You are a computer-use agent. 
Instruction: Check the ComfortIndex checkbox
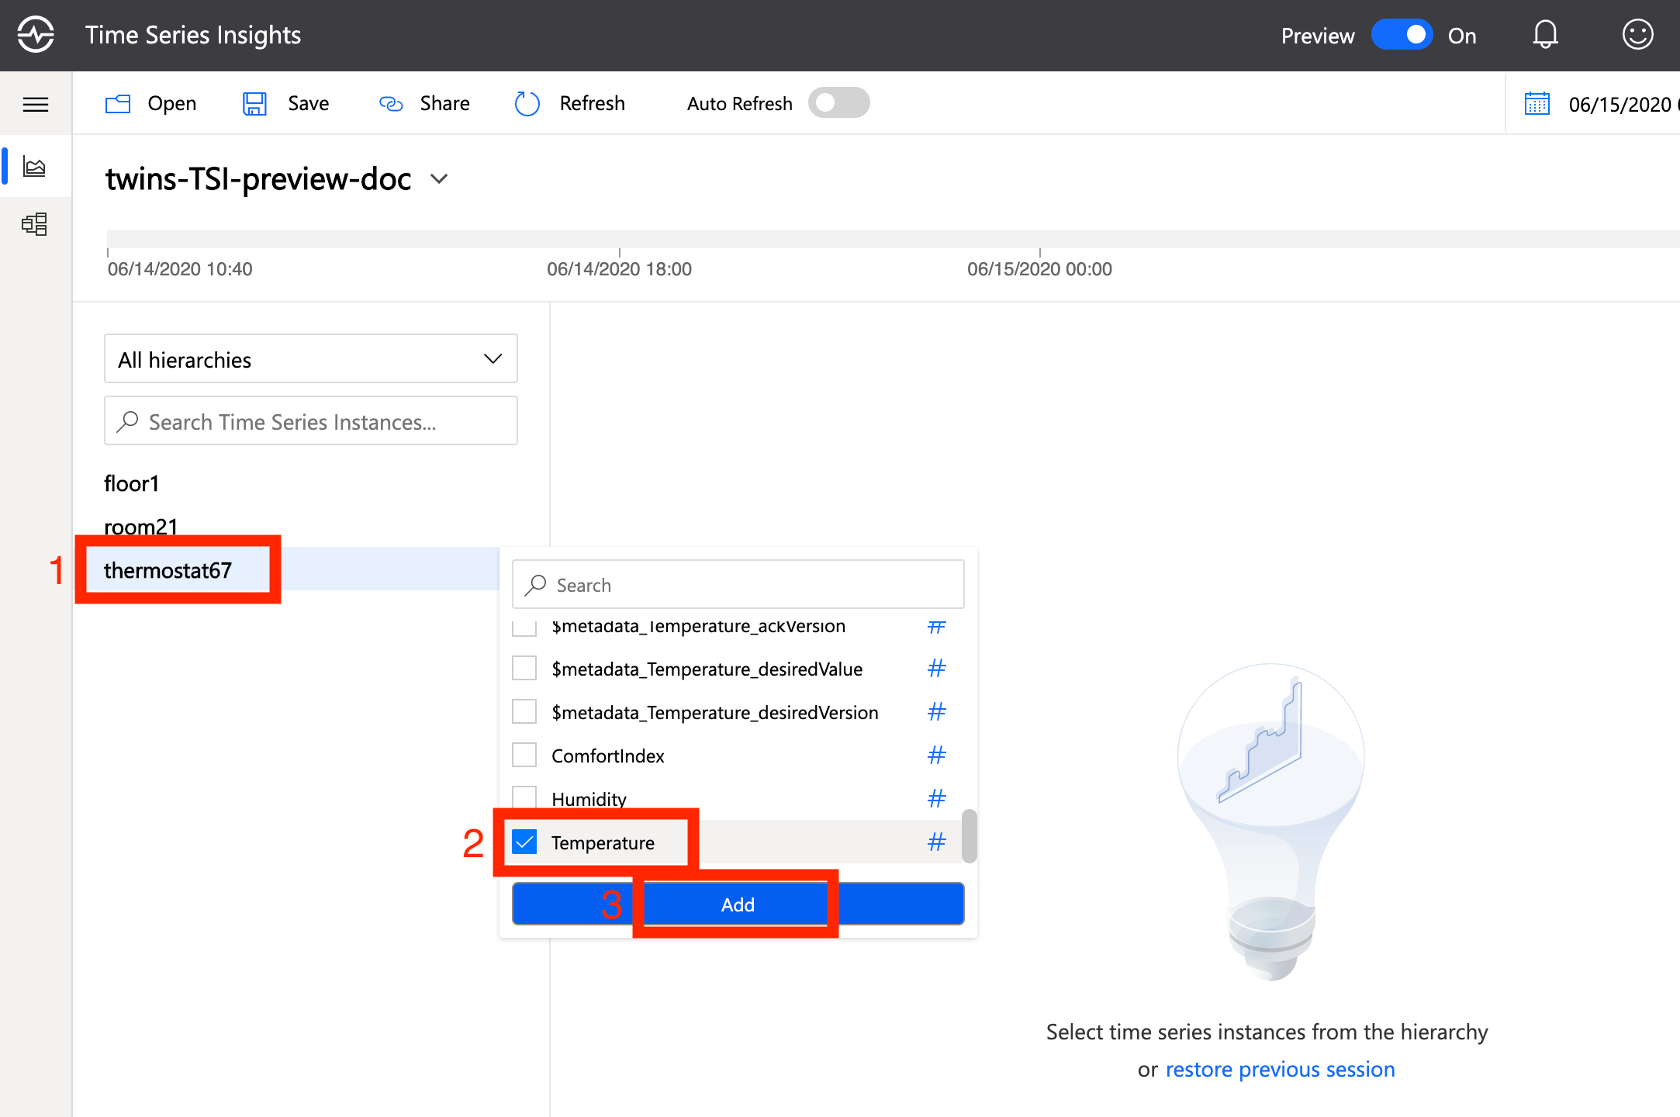click(x=524, y=755)
